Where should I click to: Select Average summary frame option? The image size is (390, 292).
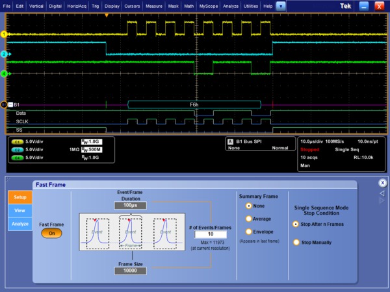coord(249,219)
